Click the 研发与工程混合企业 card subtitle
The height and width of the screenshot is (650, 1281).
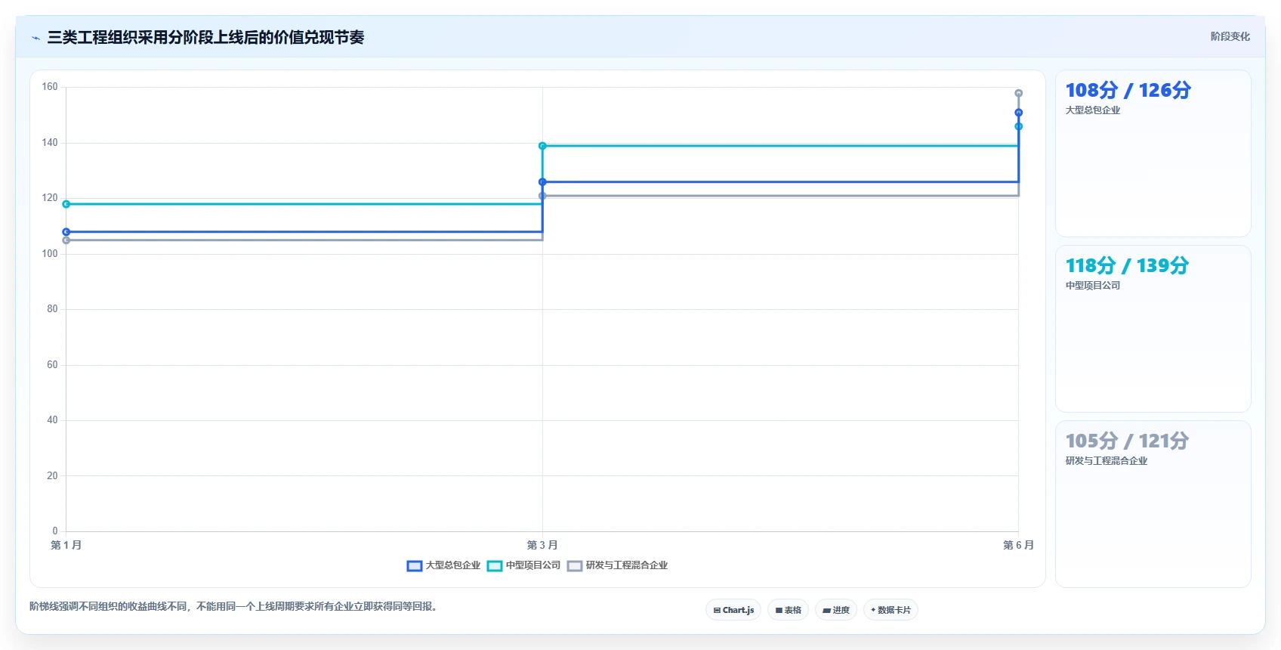point(1107,461)
